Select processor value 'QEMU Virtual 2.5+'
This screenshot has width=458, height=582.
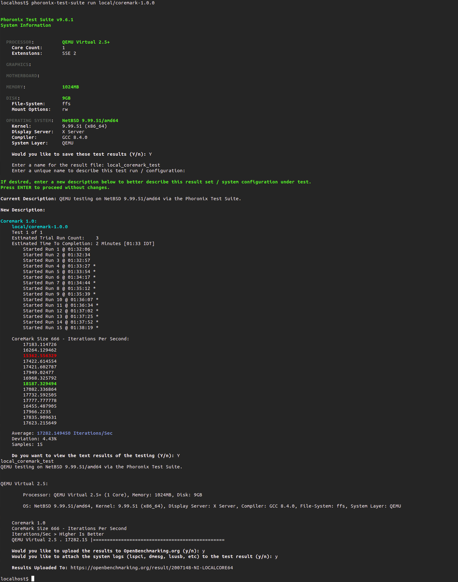click(x=86, y=42)
